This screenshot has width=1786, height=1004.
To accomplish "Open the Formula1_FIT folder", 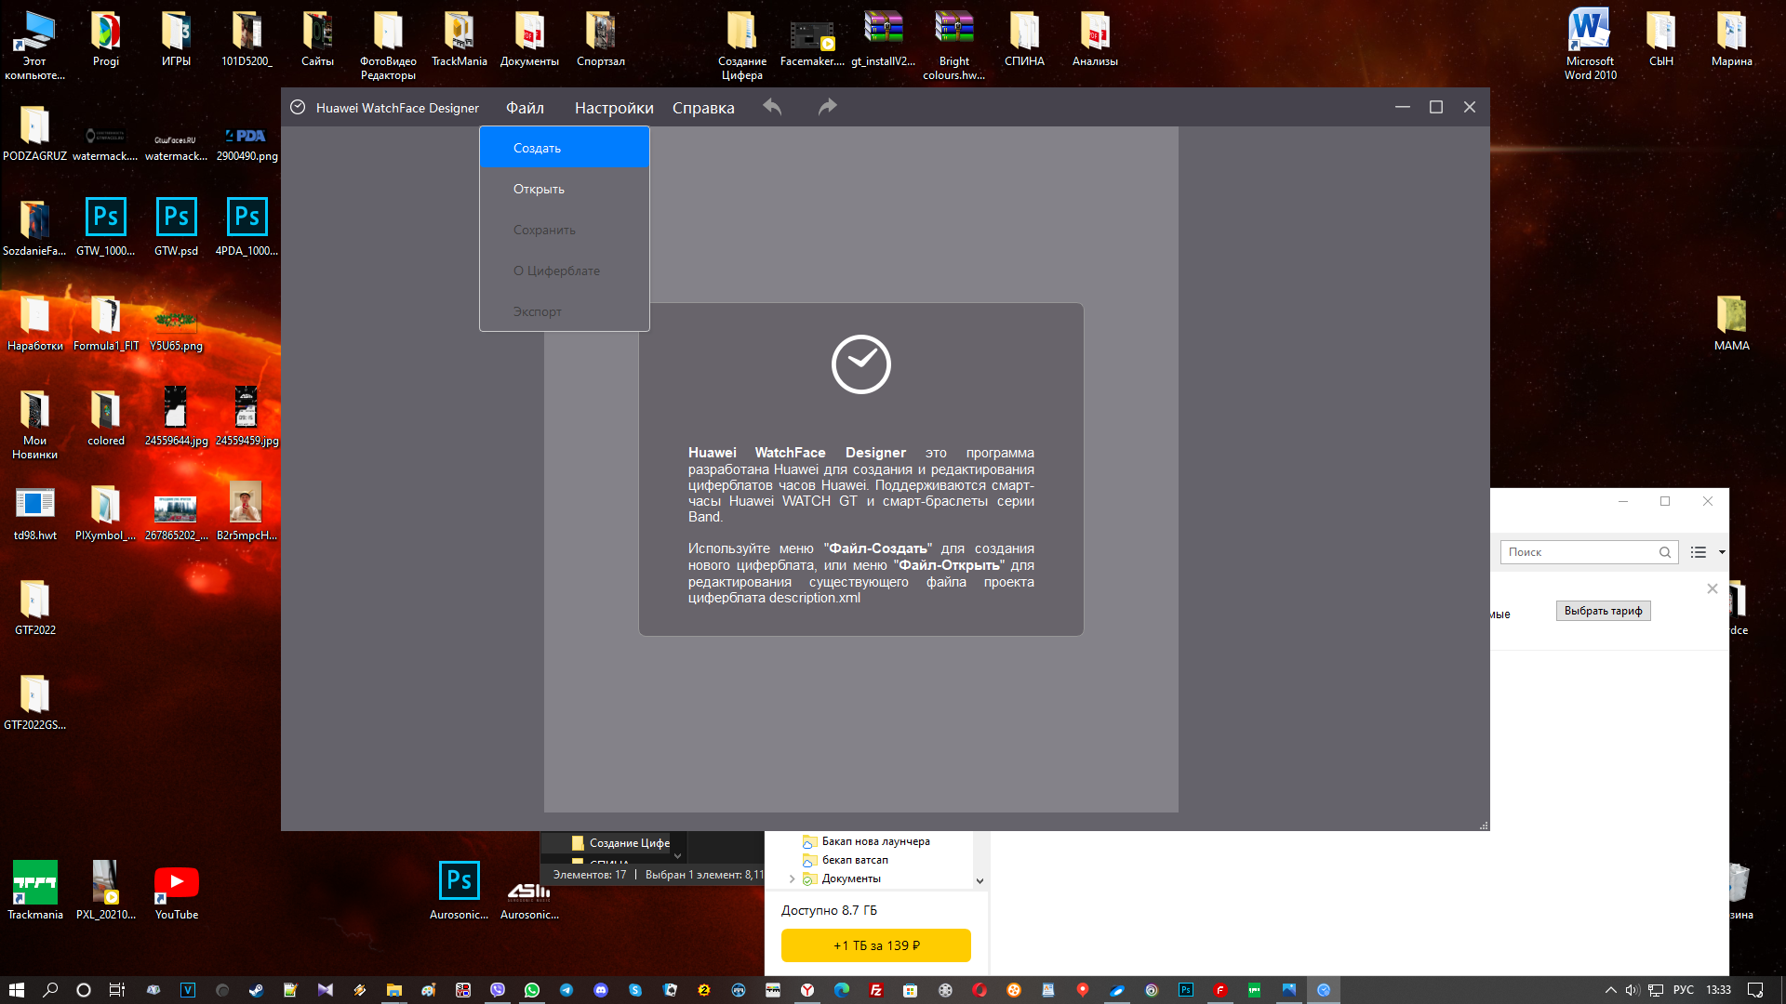I will [x=106, y=322].
